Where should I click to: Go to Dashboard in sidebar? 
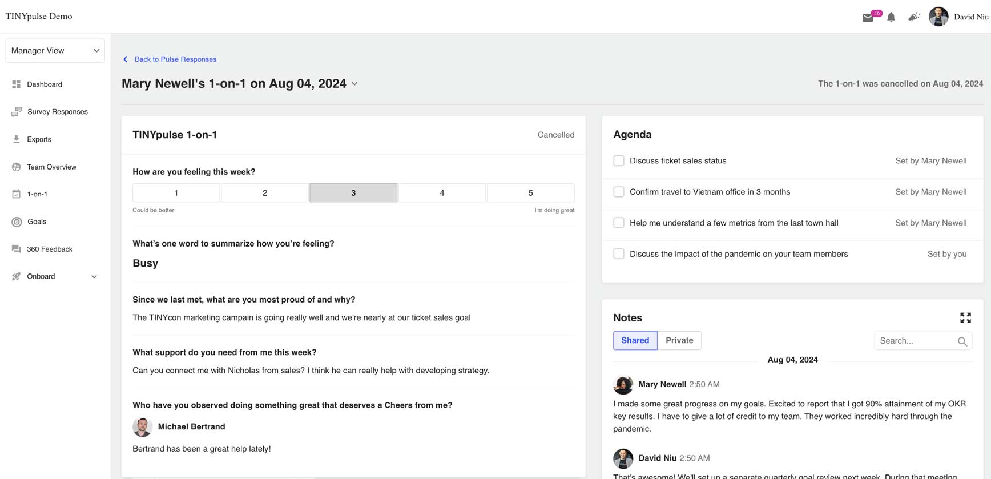point(45,84)
